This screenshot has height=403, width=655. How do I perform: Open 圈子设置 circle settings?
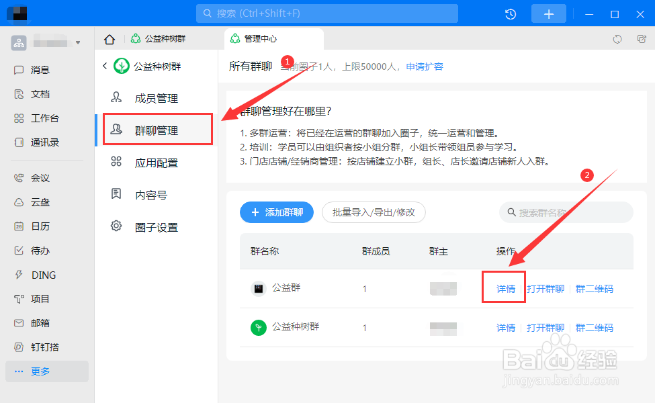(x=157, y=227)
